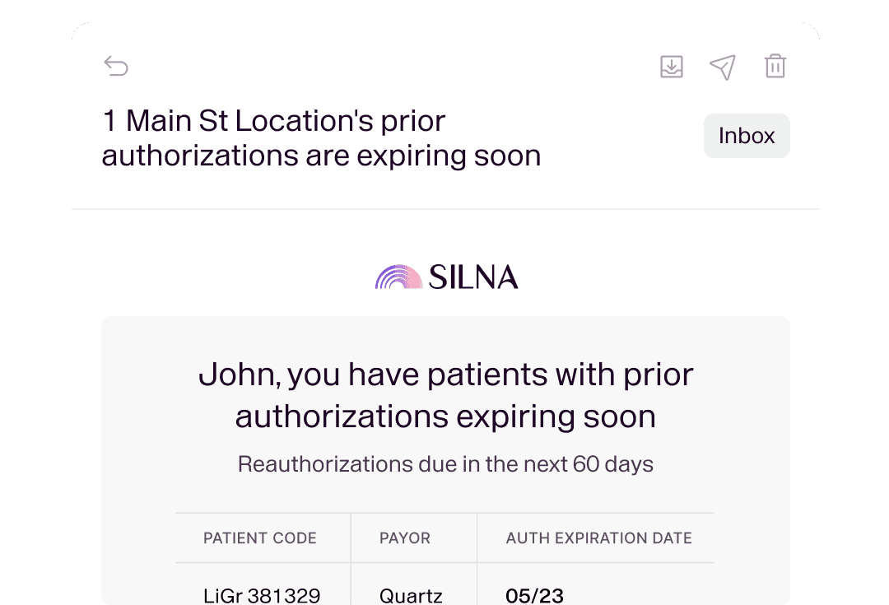Screen dimensions: 889x605
Task: Select the PAYOR column header
Action: tap(405, 538)
